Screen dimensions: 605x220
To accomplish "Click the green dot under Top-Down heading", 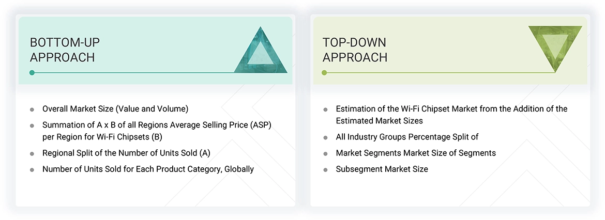I will pyautogui.click(x=324, y=73).
